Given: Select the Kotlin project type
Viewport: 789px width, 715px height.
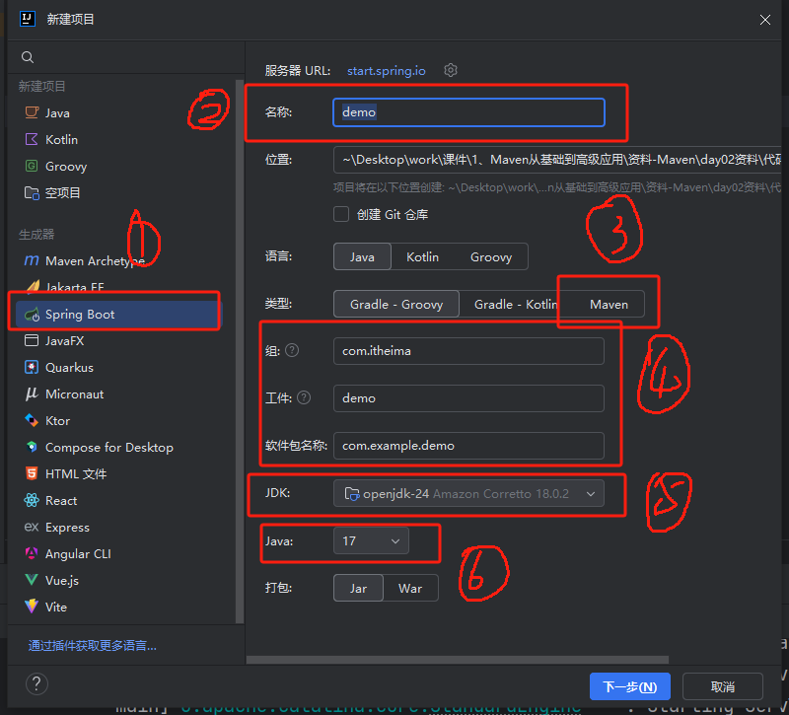Looking at the screenshot, I should pyautogui.click(x=118, y=139).
